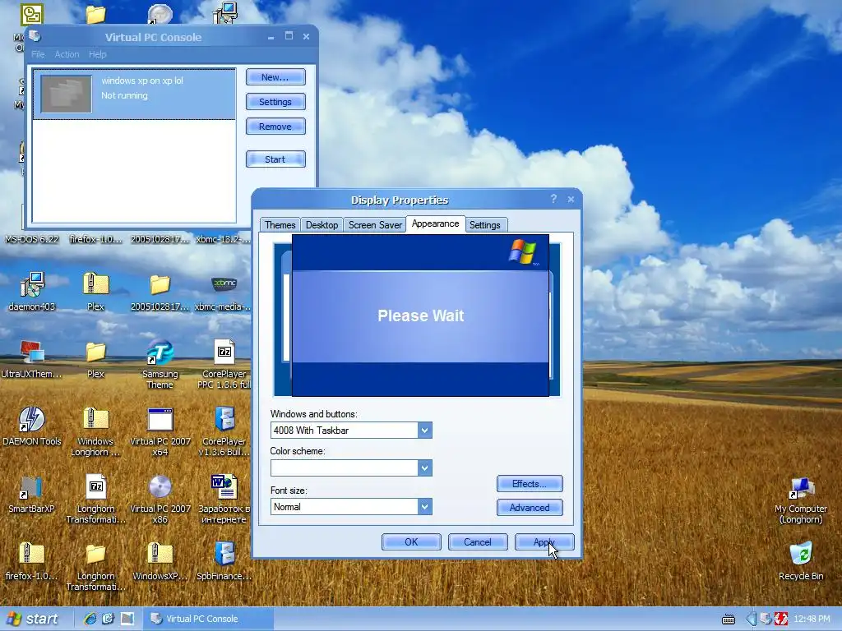
Task: Click the second Quick Launch icon
Action: 109,619
